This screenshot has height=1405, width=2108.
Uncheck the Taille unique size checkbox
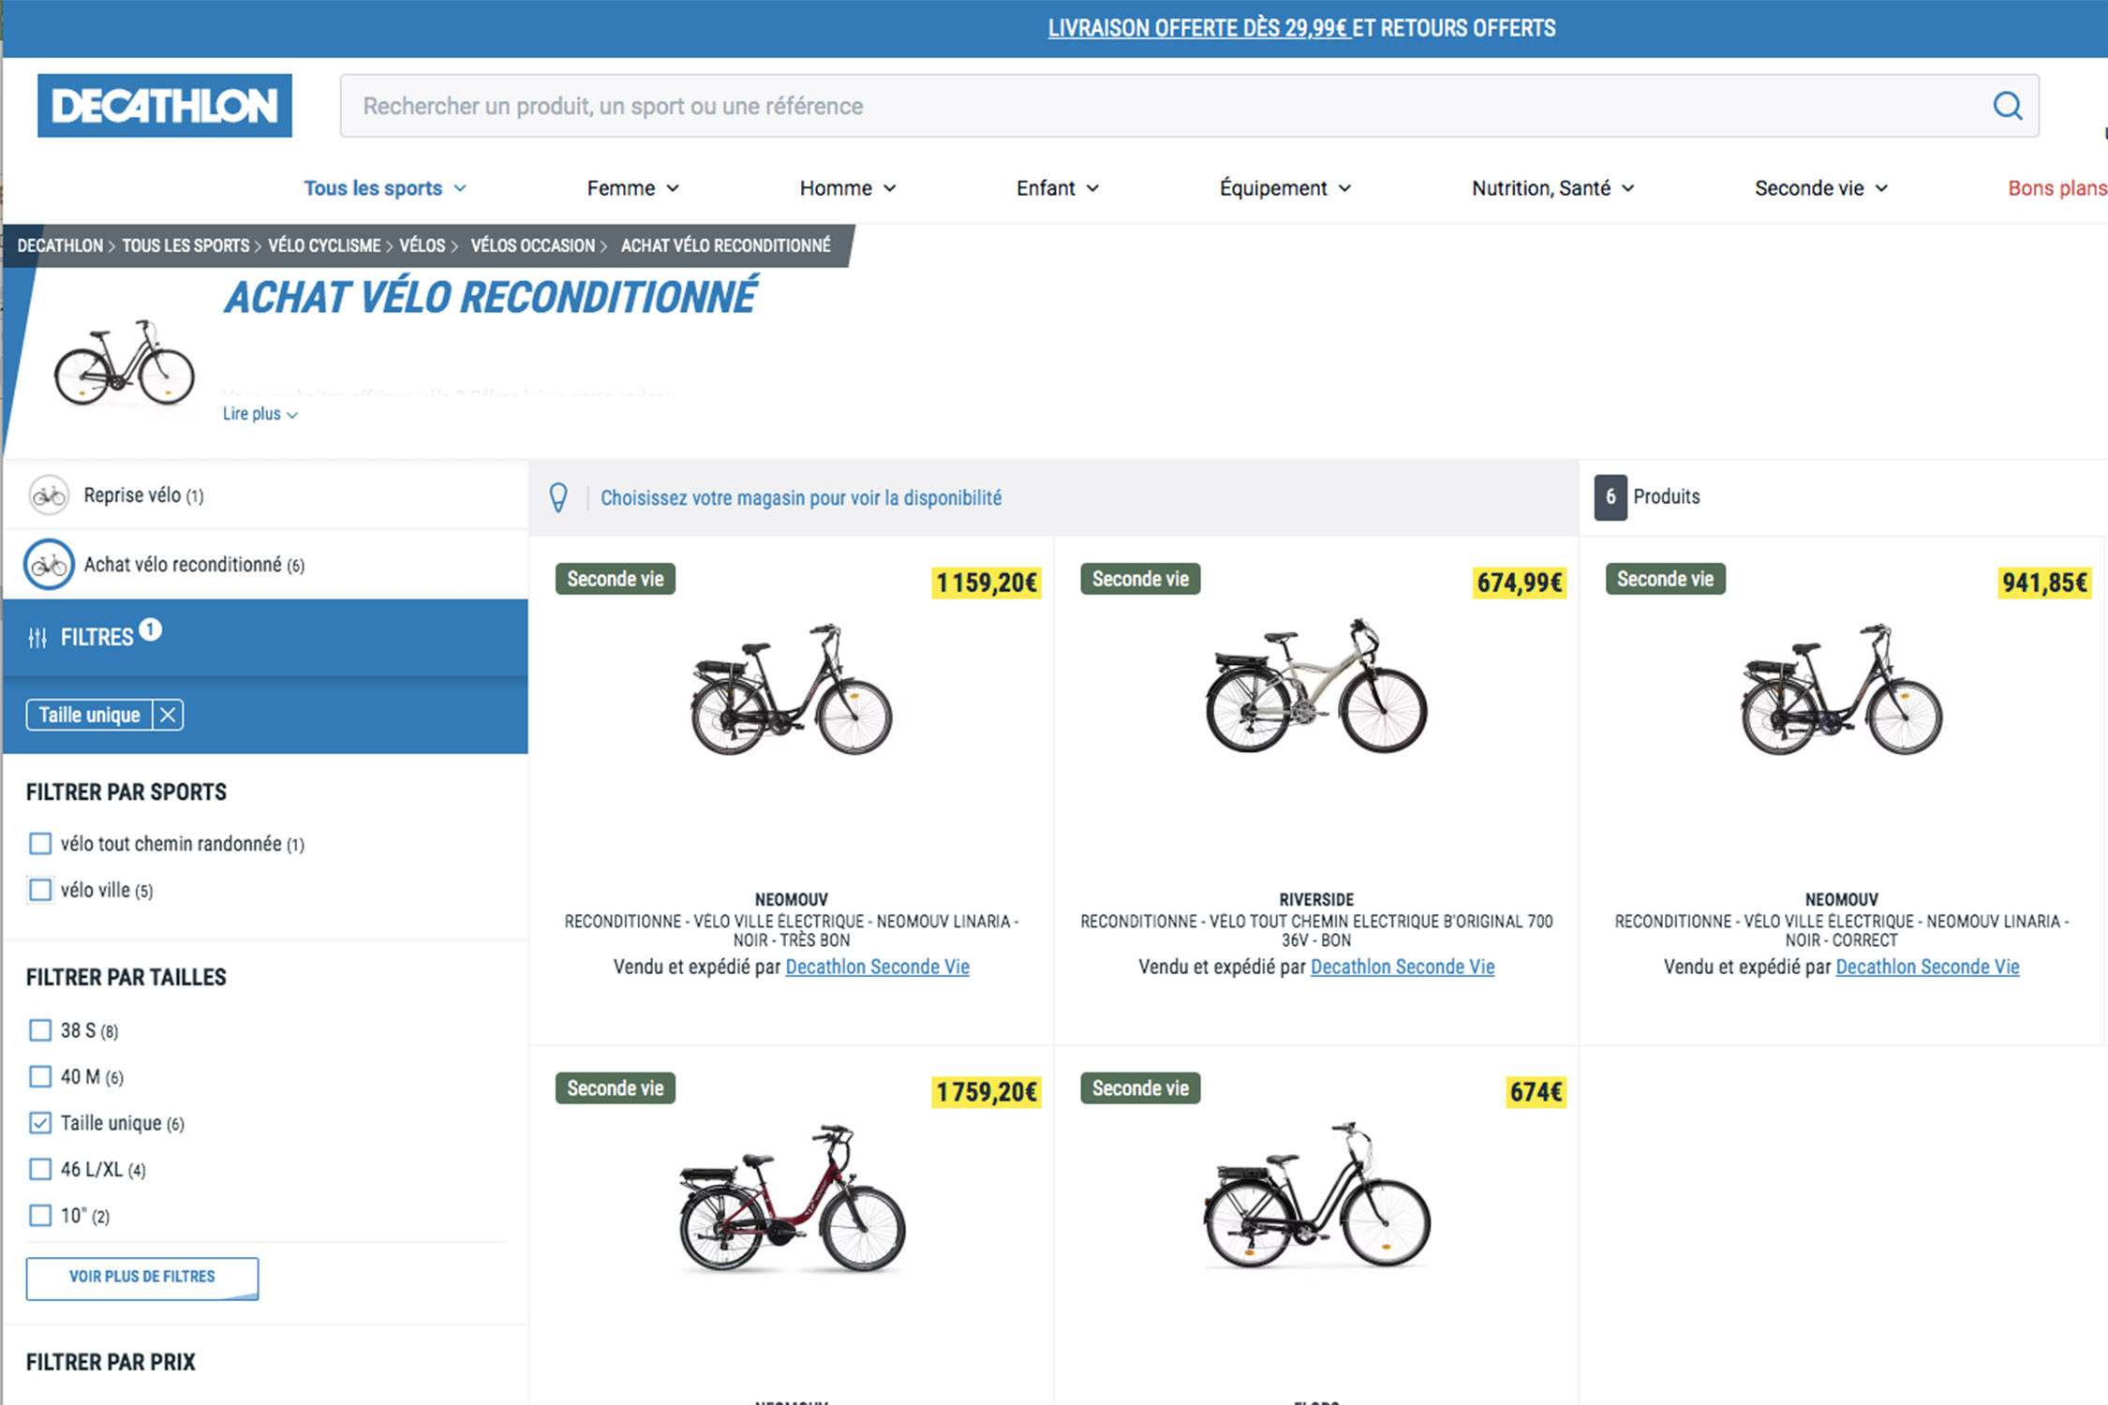tap(40, 1123)
